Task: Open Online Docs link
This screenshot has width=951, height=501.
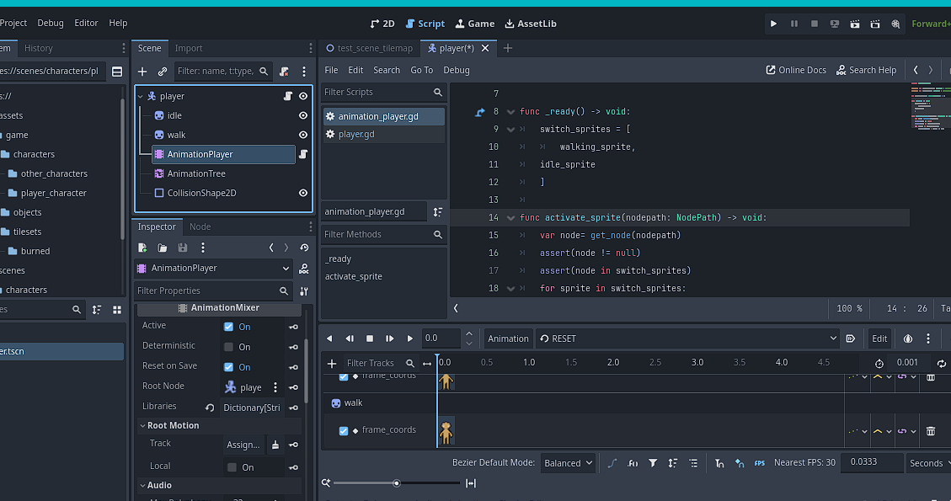Action: 795,70
